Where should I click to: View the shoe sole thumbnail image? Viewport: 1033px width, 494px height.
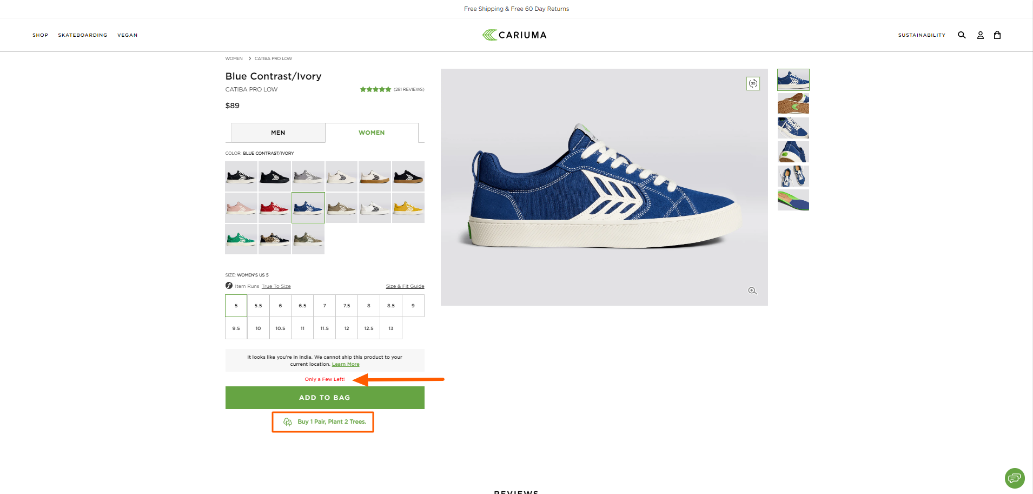click(x=793, y=104)
